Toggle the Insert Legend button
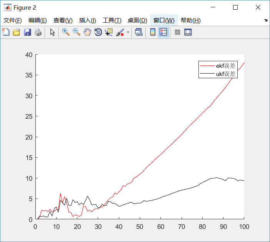Viewport: 270px width, 242px height. 163,32
